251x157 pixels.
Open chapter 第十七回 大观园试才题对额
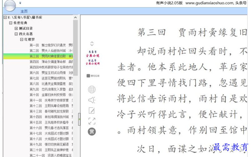(51, 133)
